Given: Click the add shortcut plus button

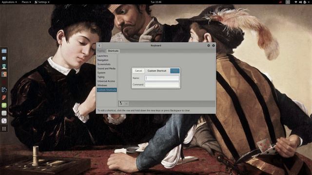Looking at the screenshot, I should point(121,104).
